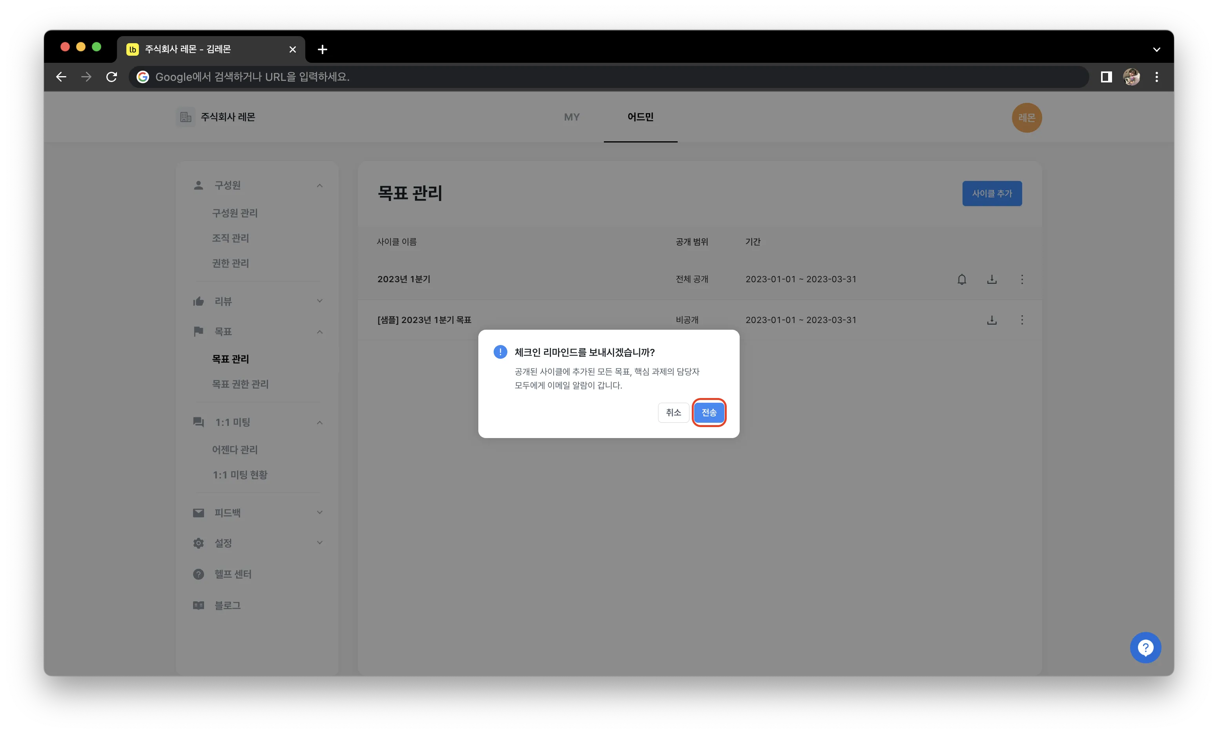Image resolution: width=1218 pixels, height=734 pixels.
Task: Go back with the browser back arrow
Action: 61,77
